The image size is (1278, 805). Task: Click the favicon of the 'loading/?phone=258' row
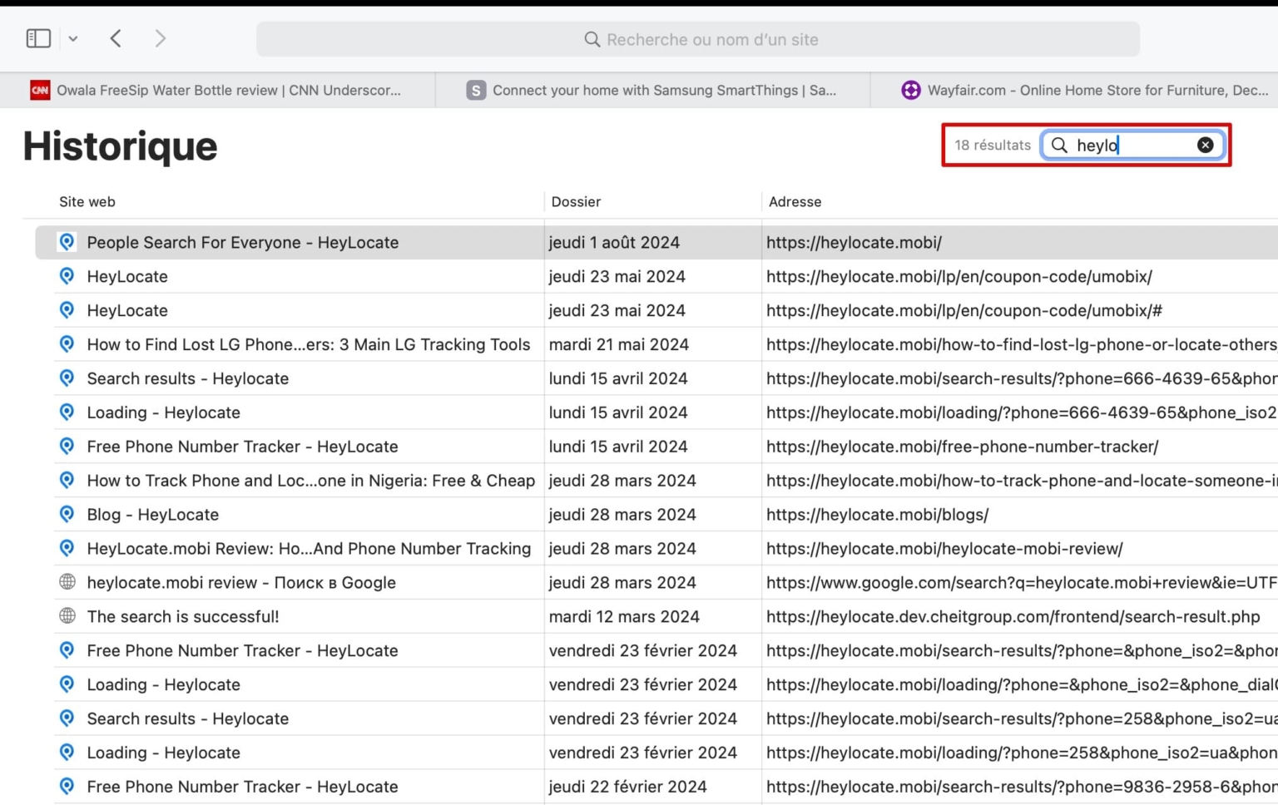pyautogui.click(x=67, y=753)
